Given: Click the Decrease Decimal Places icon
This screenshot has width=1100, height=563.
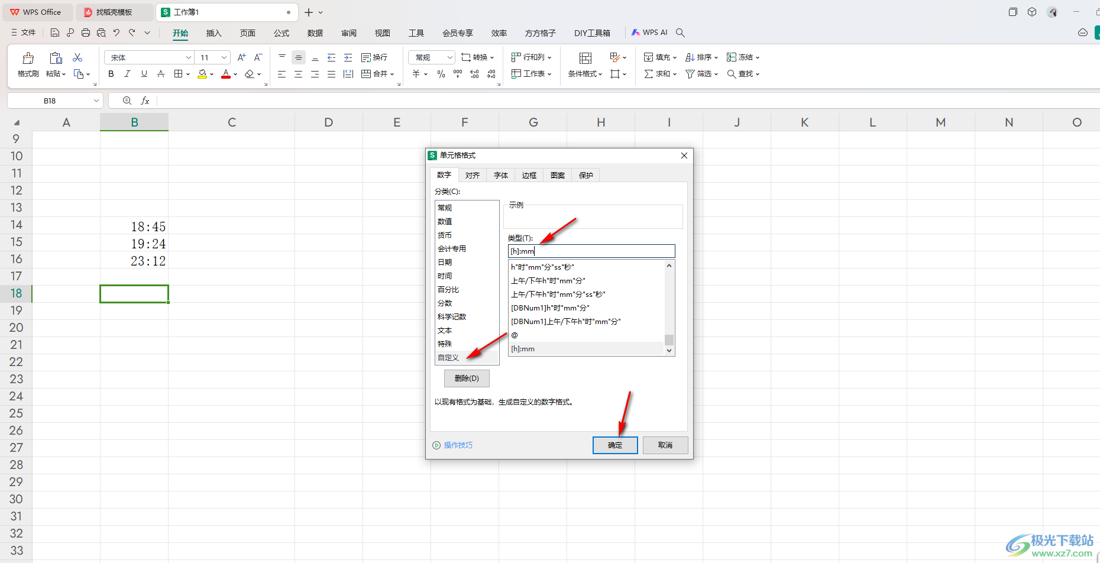Looking at the screenshot, I should click(491, 74).
